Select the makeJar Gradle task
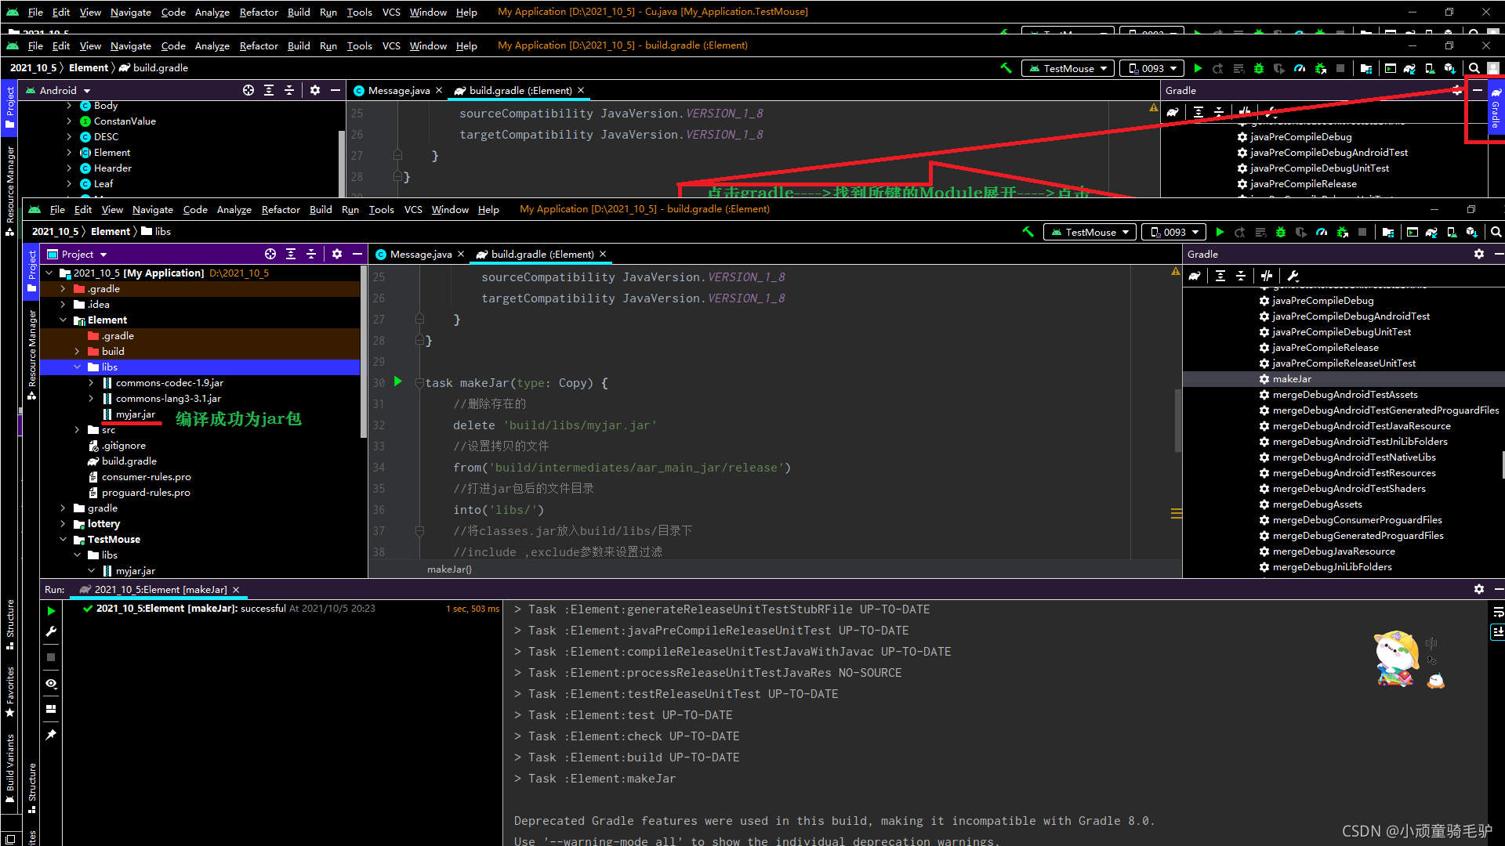 (x=1291, y=379)
